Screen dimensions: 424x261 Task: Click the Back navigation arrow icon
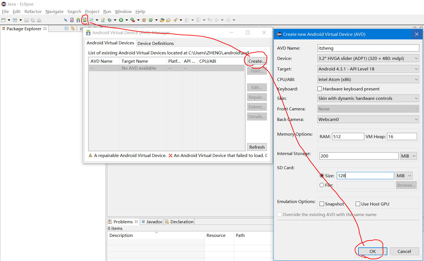click(x=217, y=20)
